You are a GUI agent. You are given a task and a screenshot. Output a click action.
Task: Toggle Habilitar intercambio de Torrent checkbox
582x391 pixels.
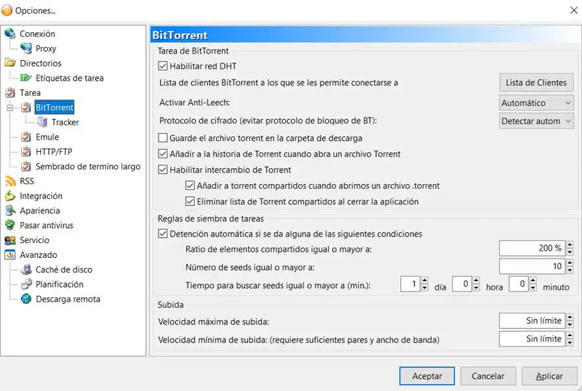pyautogui.click(x=162, y=169)
